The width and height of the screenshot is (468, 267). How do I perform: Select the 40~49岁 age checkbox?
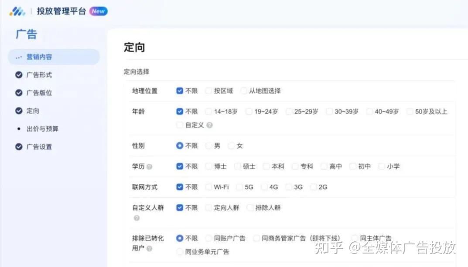click(x=369, y=112)
